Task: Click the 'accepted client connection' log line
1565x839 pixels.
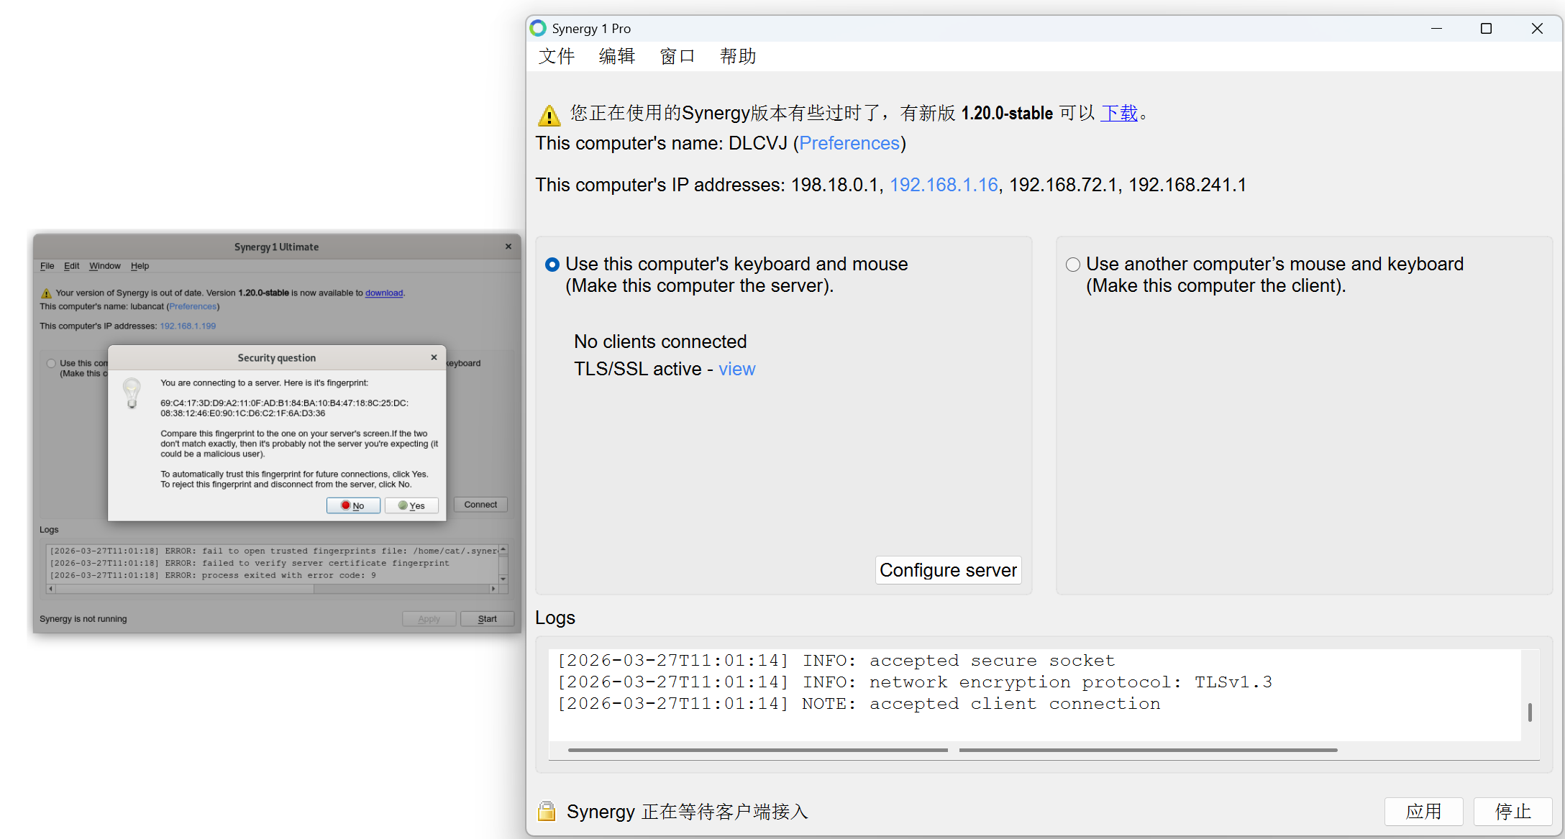Action: pyautogui.click(x=859, y=704)
